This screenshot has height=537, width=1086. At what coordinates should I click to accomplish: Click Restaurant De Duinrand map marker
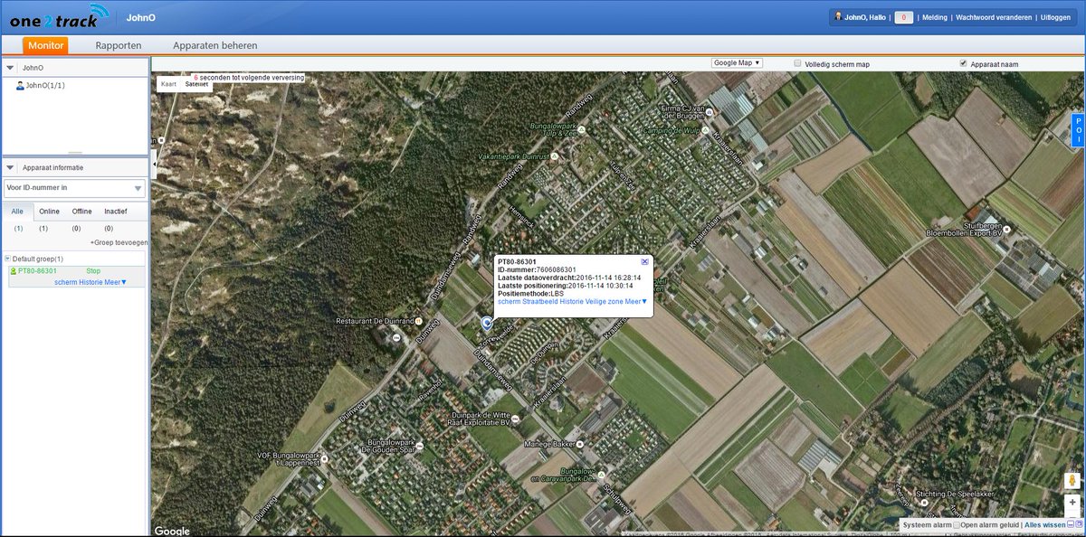point(419,321)
